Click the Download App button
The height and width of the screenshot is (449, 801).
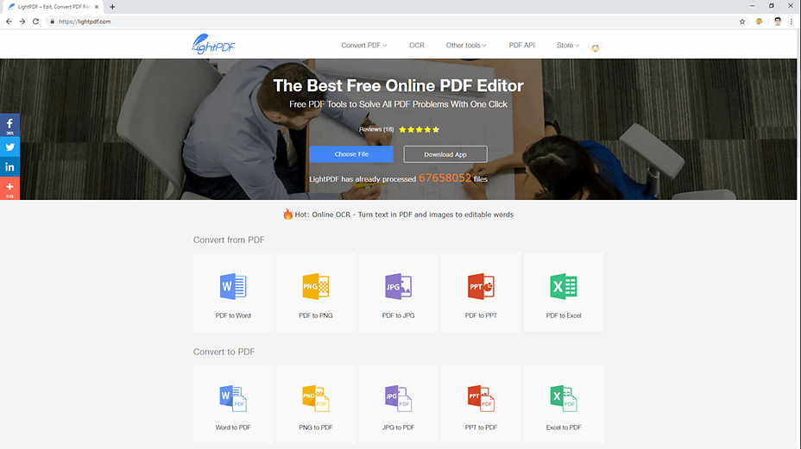(x=445, y=154)
